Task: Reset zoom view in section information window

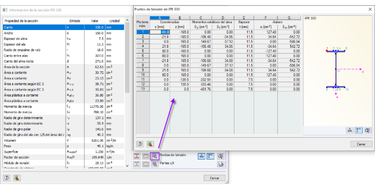Action: (x=221, y=156)
